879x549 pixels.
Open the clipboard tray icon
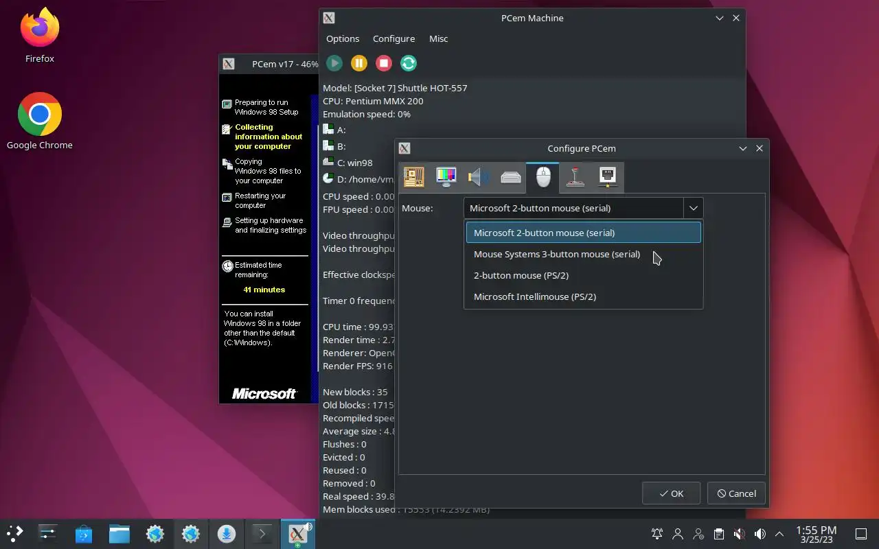(718, 533)
